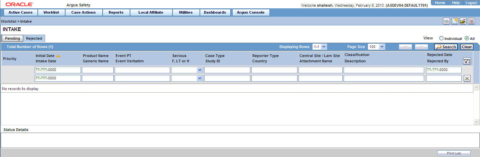Switch to the Rejected tab
The width and height of the screenshot is (480, 157).
[x=34, y=38]
